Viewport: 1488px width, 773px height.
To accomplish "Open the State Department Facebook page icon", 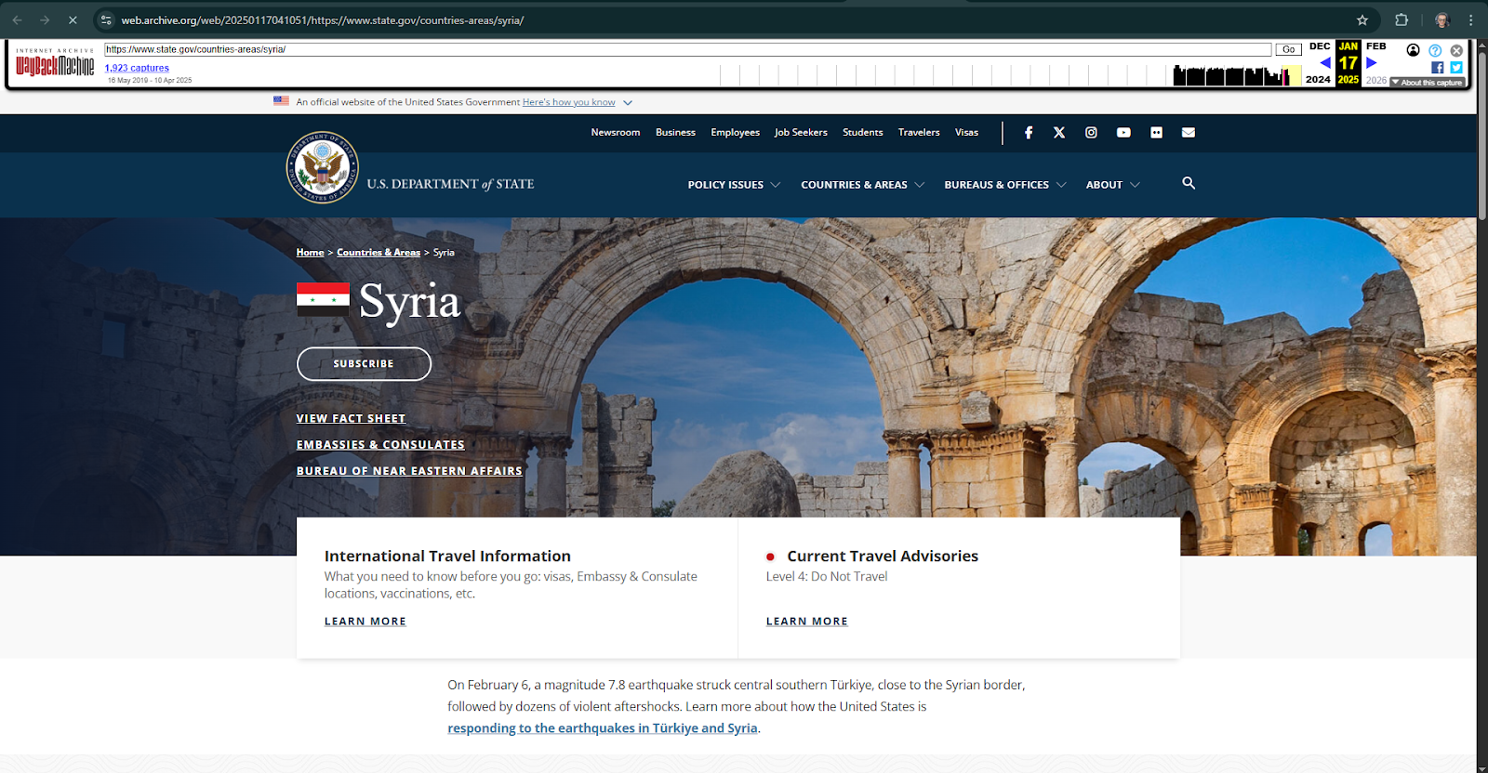I will point(1028,133).
